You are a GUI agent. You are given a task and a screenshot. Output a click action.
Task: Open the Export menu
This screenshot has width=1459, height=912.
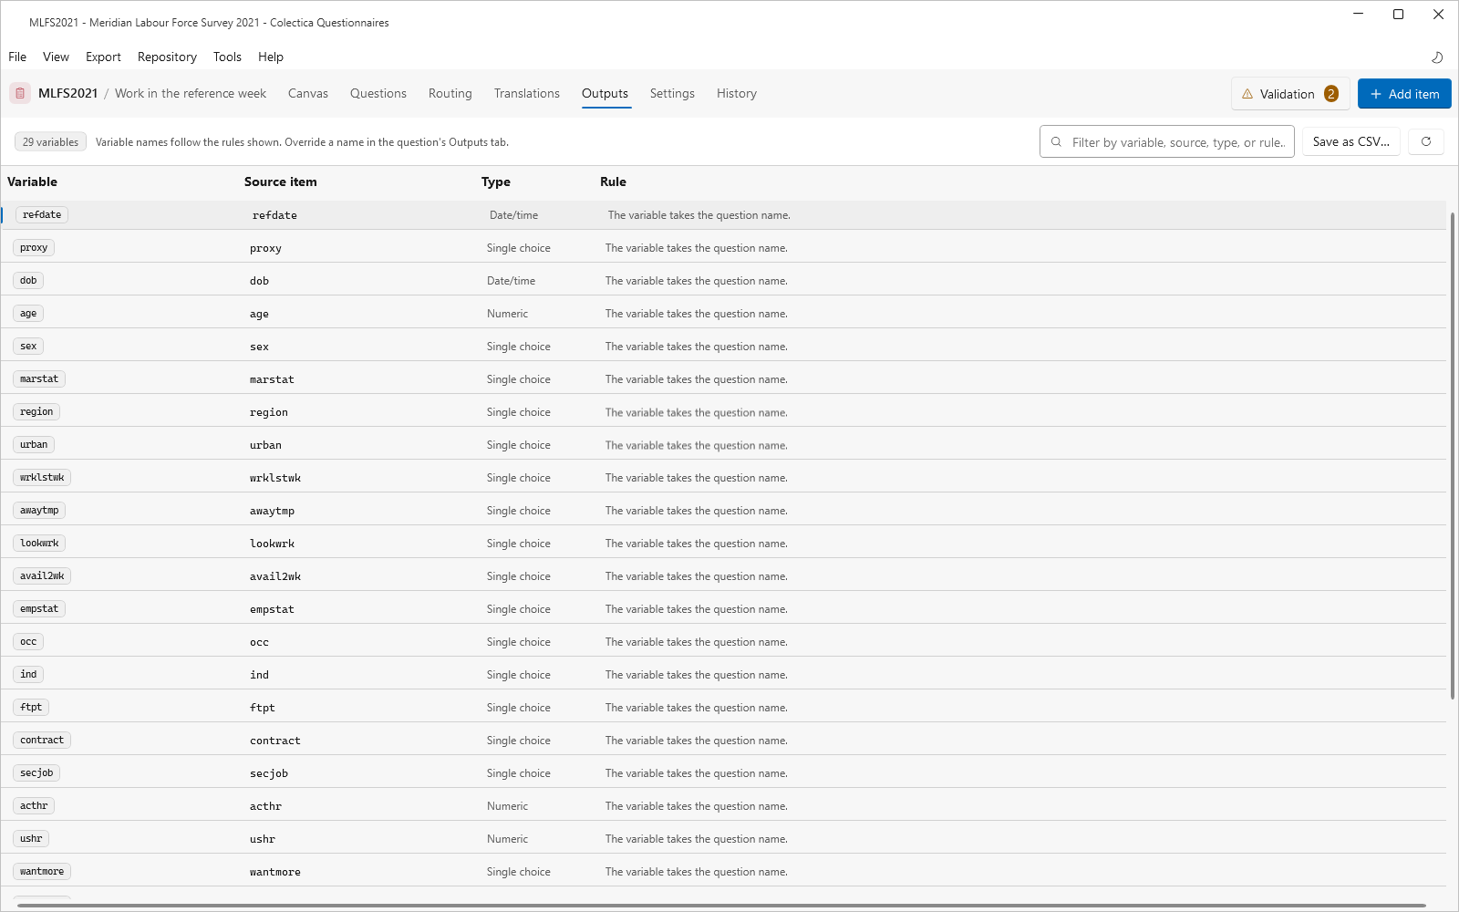pos(103,57)
